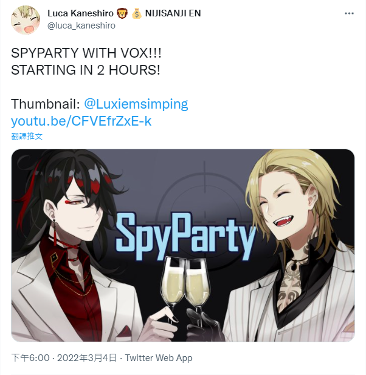Click Luca Kaneshiro's profile avatar

click(26, 20)
